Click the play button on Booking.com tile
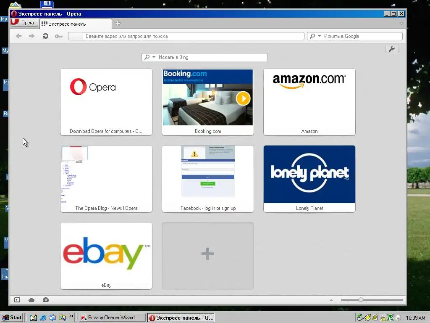Screen dimensions: 430x323 [243, 98]
